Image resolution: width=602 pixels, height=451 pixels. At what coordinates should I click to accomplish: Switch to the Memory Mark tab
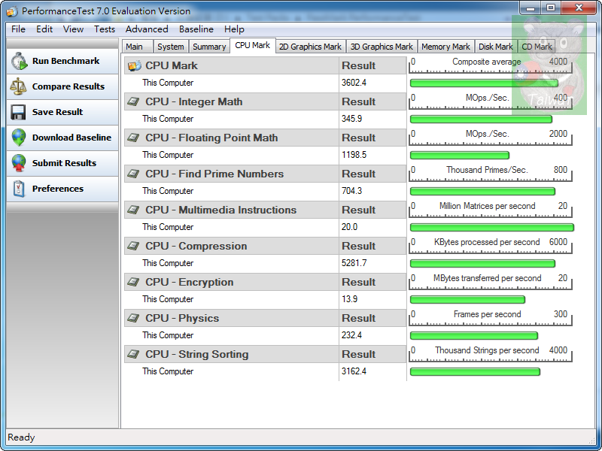[445, 47]
